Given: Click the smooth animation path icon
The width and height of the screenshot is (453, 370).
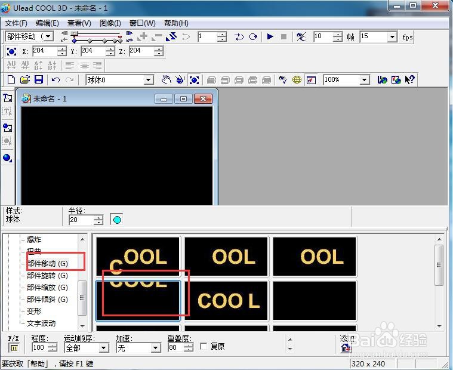Looking at the screenshot, I should click(x=186, y=36).
